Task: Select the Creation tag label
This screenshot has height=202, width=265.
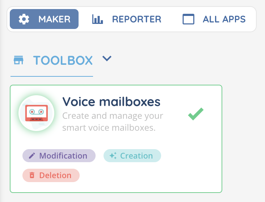Action: click(x=136, y=156)
